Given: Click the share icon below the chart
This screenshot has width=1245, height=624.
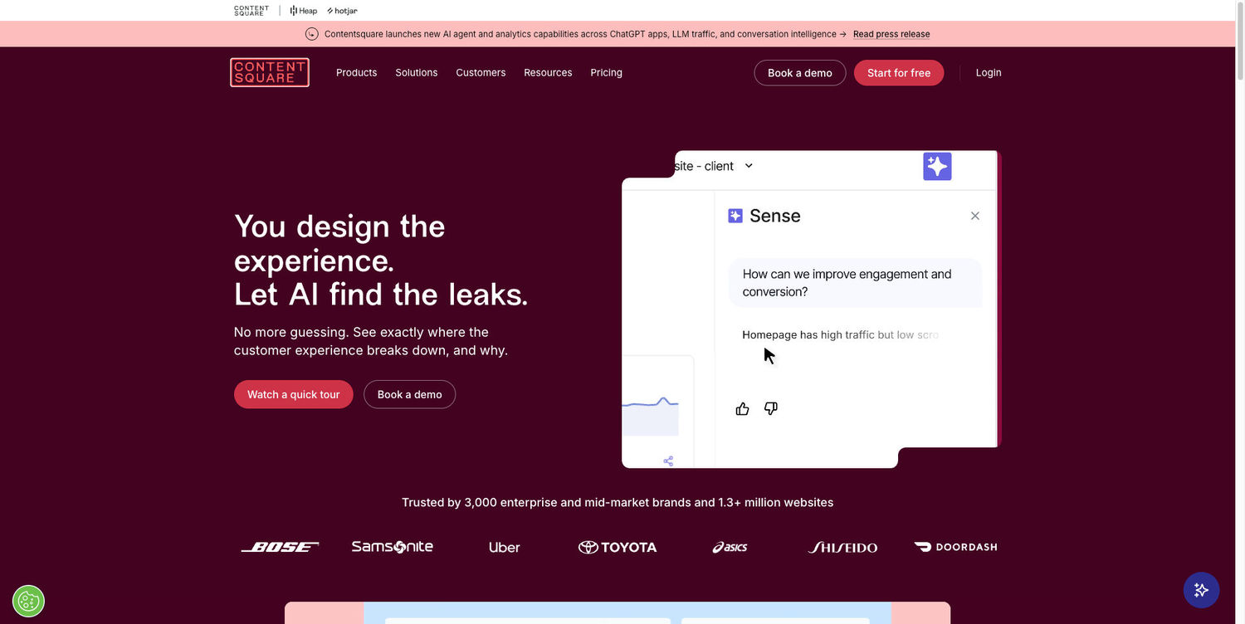Looking at the screenshot, I should tap(668, 461).
